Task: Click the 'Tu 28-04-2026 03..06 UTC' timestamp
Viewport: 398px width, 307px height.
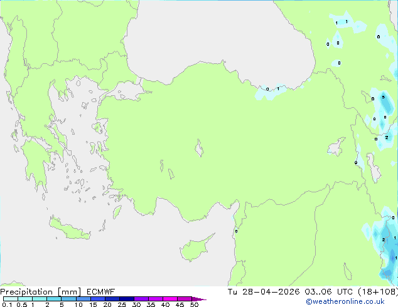Action: click(291, 292)
